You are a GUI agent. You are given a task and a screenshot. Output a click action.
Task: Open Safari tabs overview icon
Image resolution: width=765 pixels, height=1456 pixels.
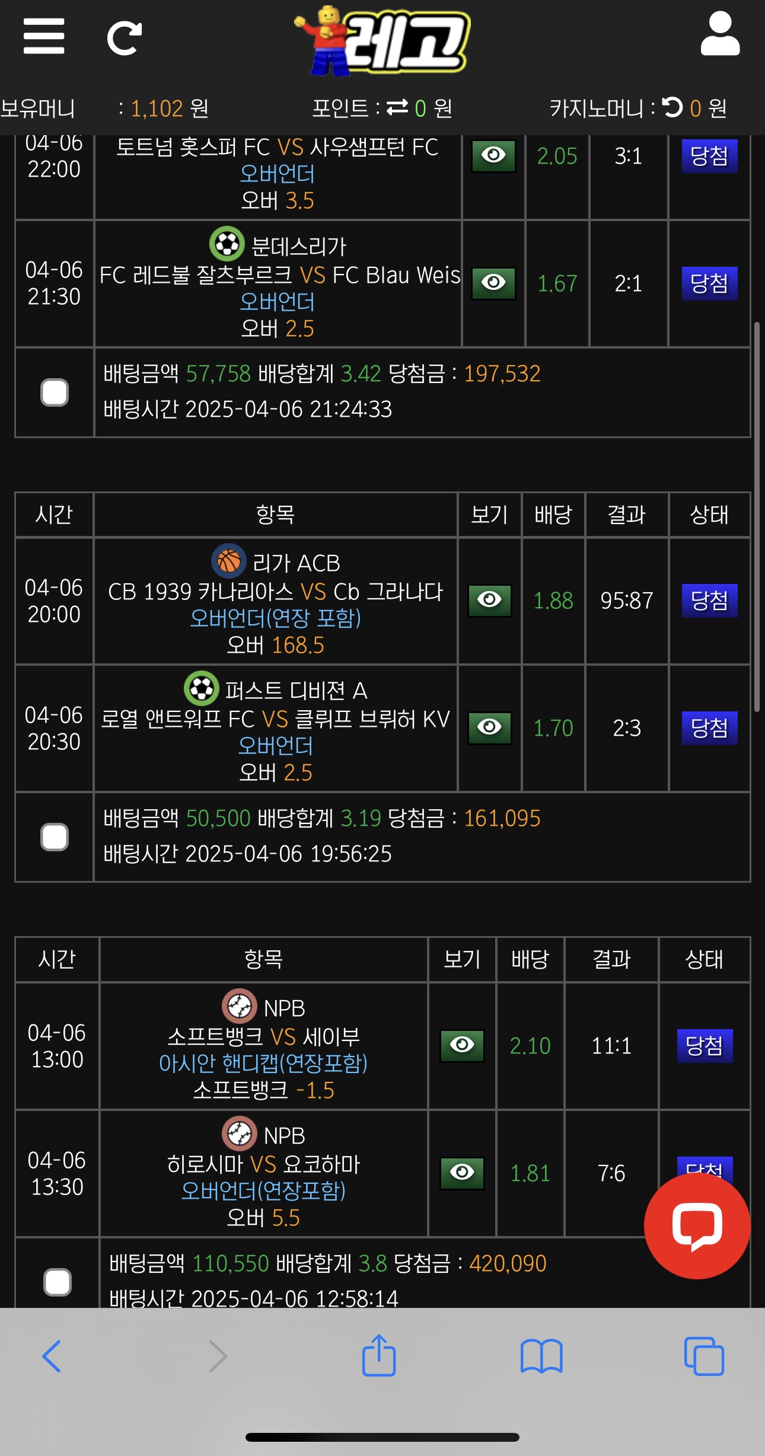pos(704,1356)
